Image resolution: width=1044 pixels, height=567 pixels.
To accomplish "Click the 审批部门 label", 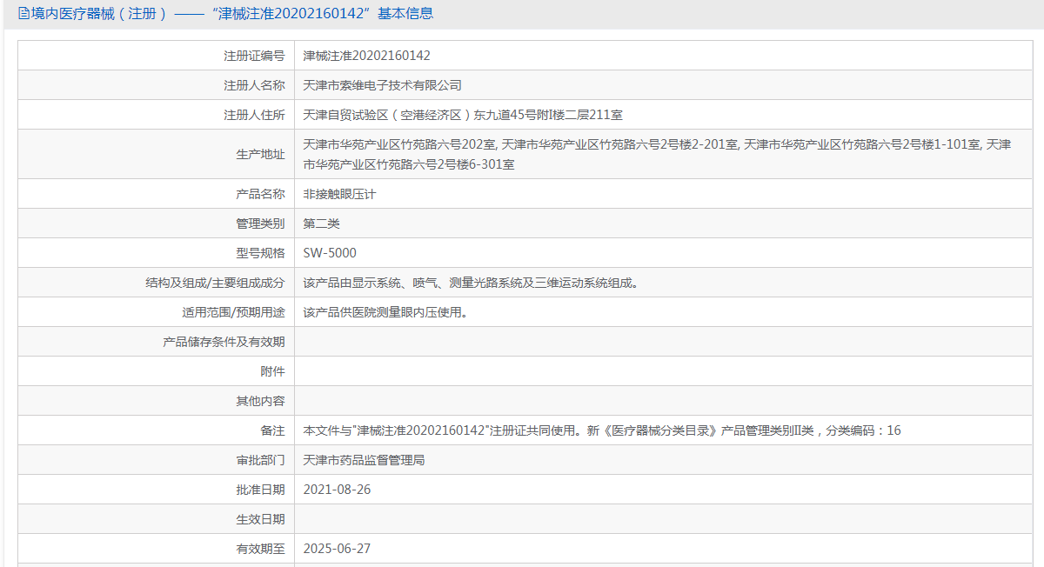I will pyautogui.click(x=260, y=460).
